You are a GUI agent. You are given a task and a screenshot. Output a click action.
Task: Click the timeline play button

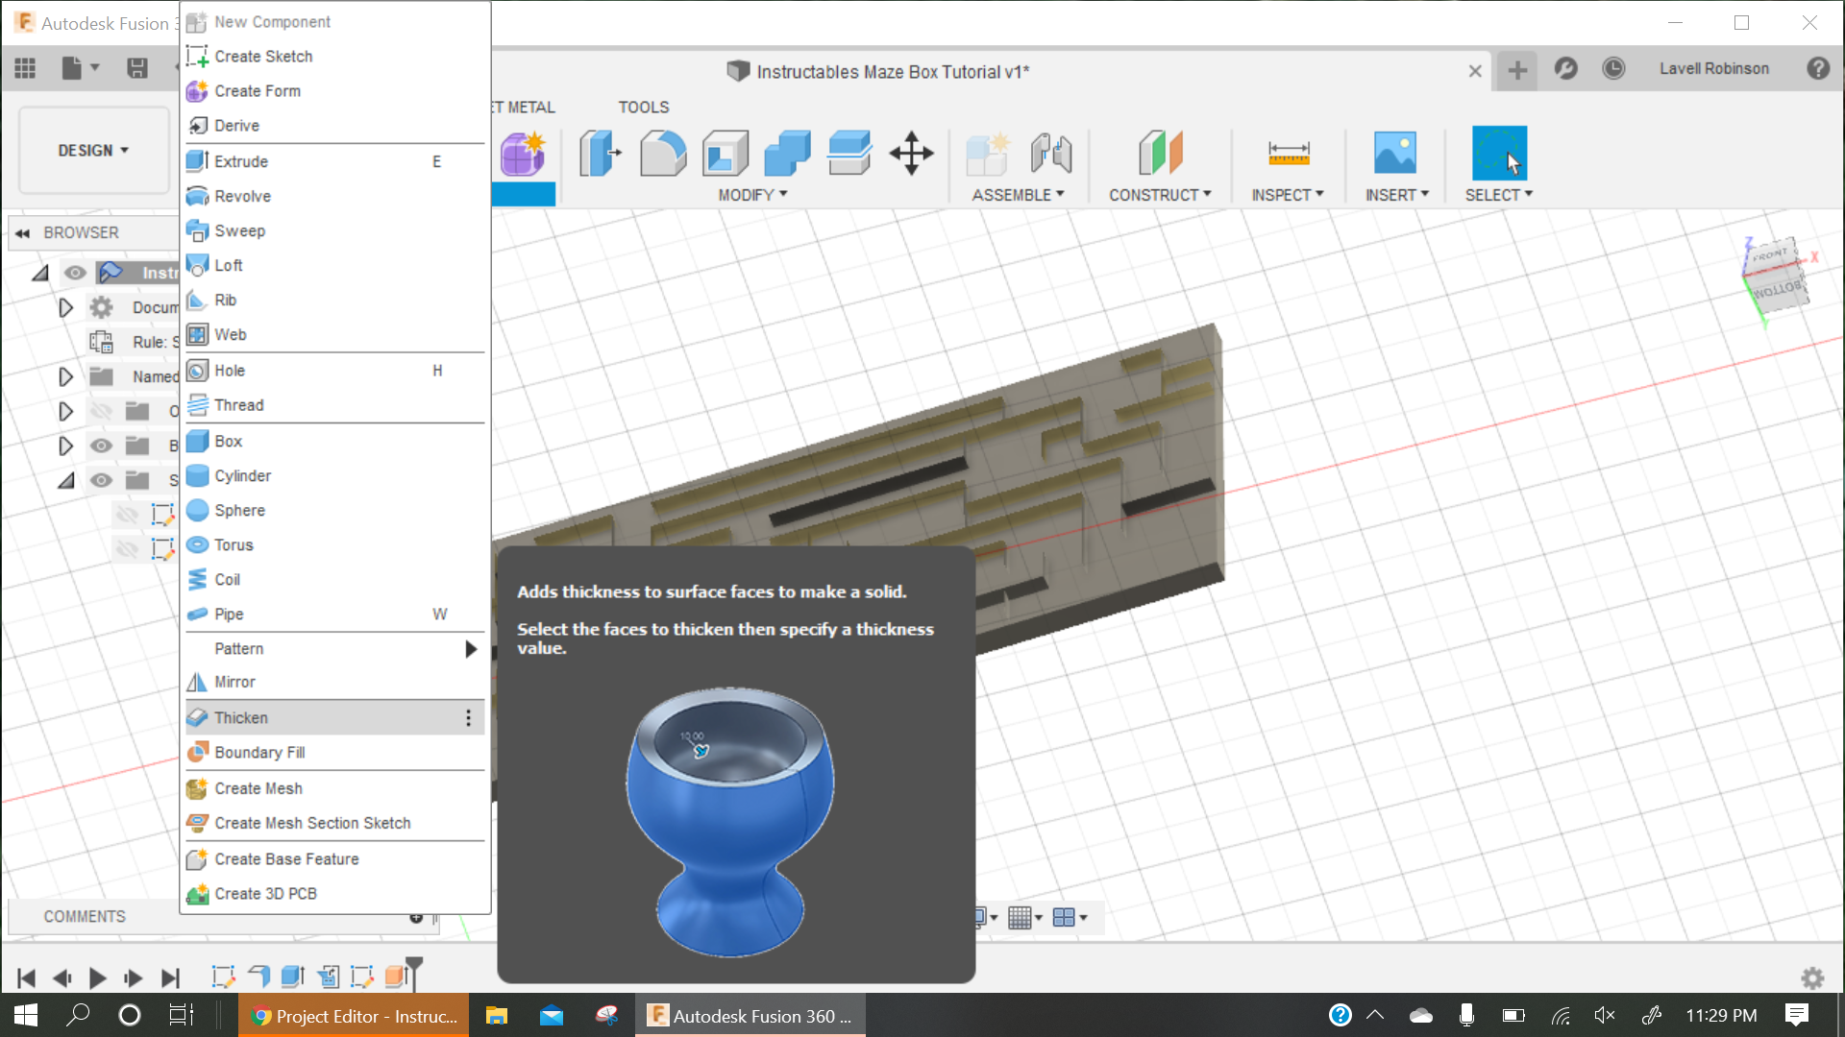click(97, 977)
